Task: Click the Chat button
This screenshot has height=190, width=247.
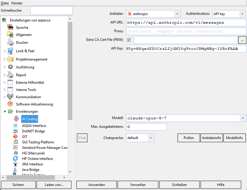Action: [x=82, y=138]
